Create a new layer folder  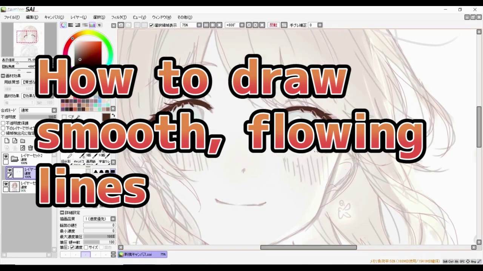point(23,141)
